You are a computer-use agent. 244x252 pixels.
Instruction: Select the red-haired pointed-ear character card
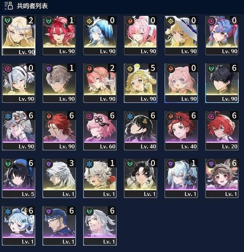59,35
